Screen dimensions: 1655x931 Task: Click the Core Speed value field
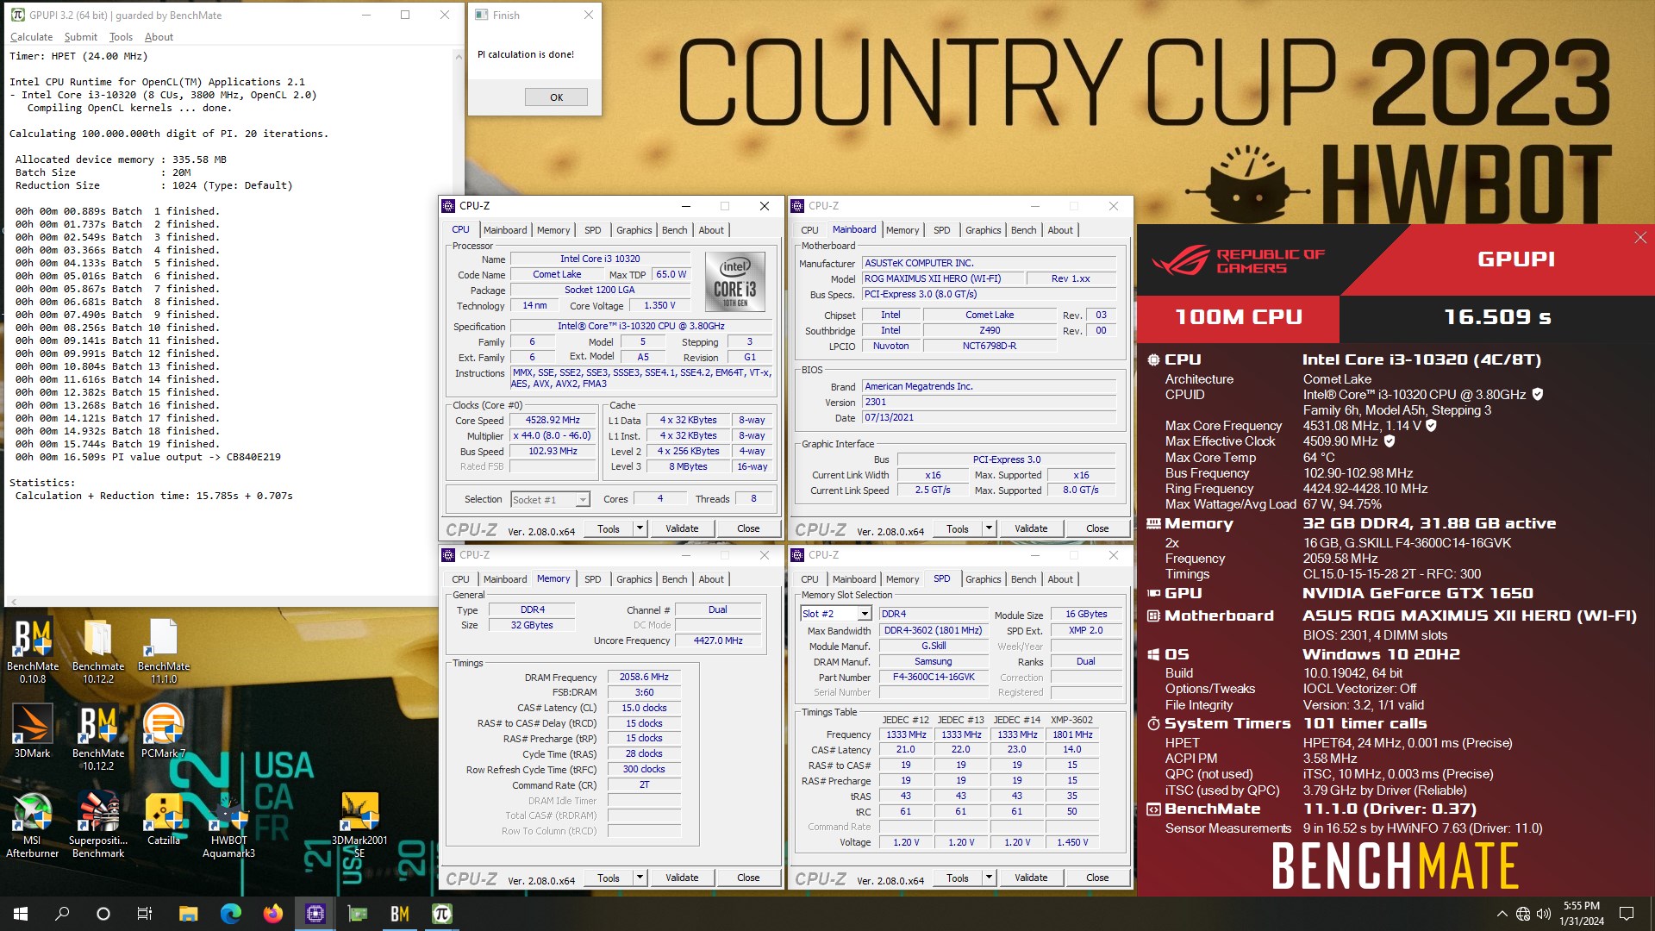553,421
